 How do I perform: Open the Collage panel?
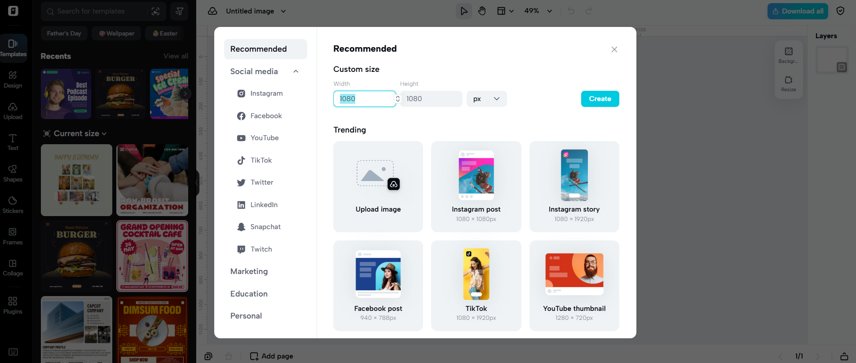click(13, 267)
